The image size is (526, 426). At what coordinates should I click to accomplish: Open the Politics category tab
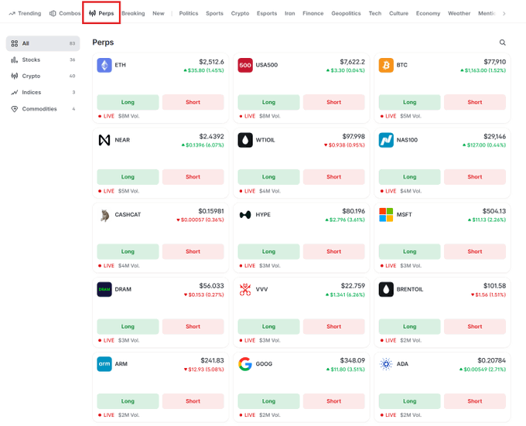tap(189, 13)
